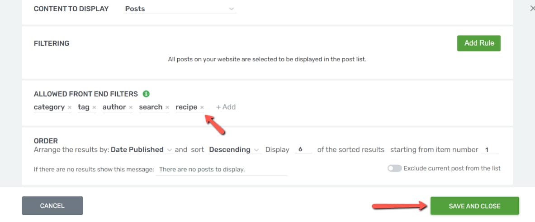Toggle Exclude current post from the list
Screen dimensions: 535x222
pyautogui.click(x=394, y=169)
